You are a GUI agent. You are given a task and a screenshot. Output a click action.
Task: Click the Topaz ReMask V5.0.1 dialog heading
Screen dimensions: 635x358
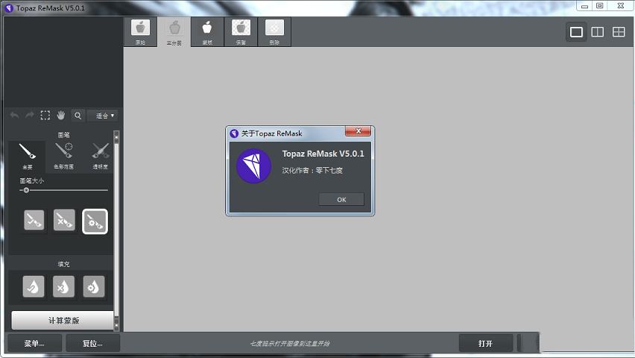pos(323,154)
